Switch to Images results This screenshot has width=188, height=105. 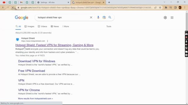[29, 27]
